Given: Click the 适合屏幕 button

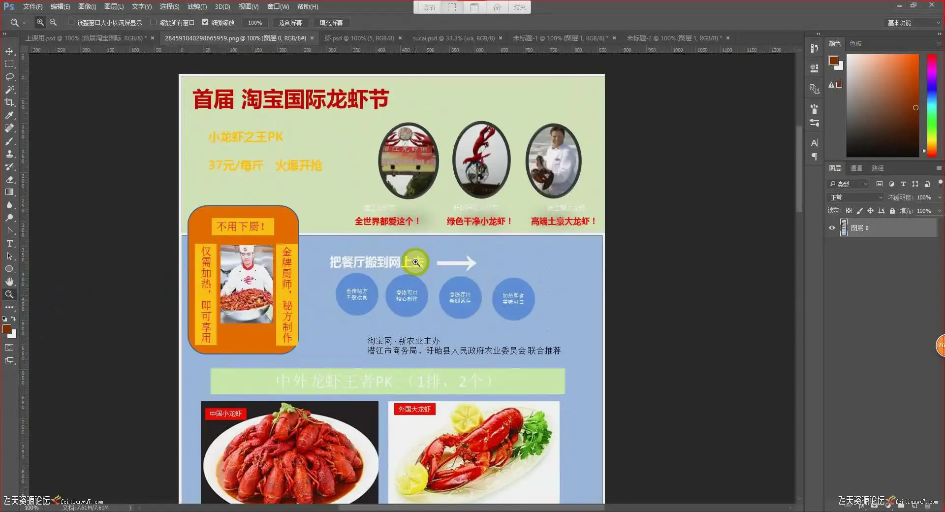Looking at the screenshot, I should (x=290, y=23).
